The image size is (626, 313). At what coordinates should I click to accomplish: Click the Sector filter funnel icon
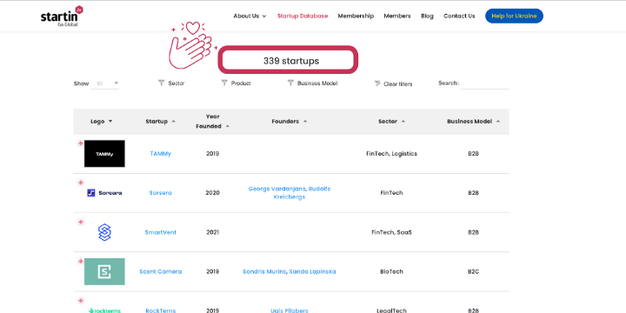tap(162, 83)
